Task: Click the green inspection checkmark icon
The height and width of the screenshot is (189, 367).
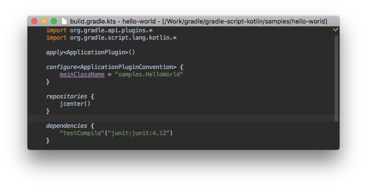Action: point(336,29)
